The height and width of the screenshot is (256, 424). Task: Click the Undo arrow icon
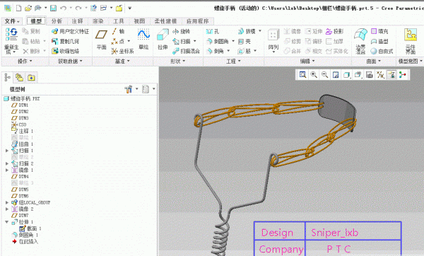tap(63, 8)
